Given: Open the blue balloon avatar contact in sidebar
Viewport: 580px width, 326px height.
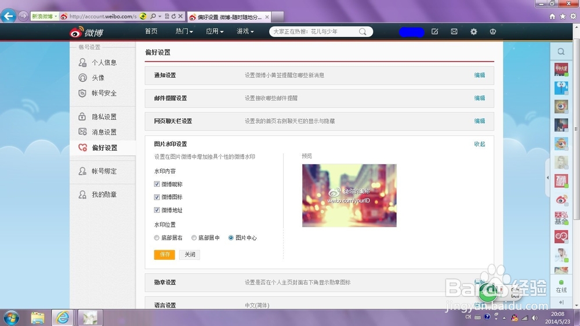Looking at the screenshot, I should (561, 88).
